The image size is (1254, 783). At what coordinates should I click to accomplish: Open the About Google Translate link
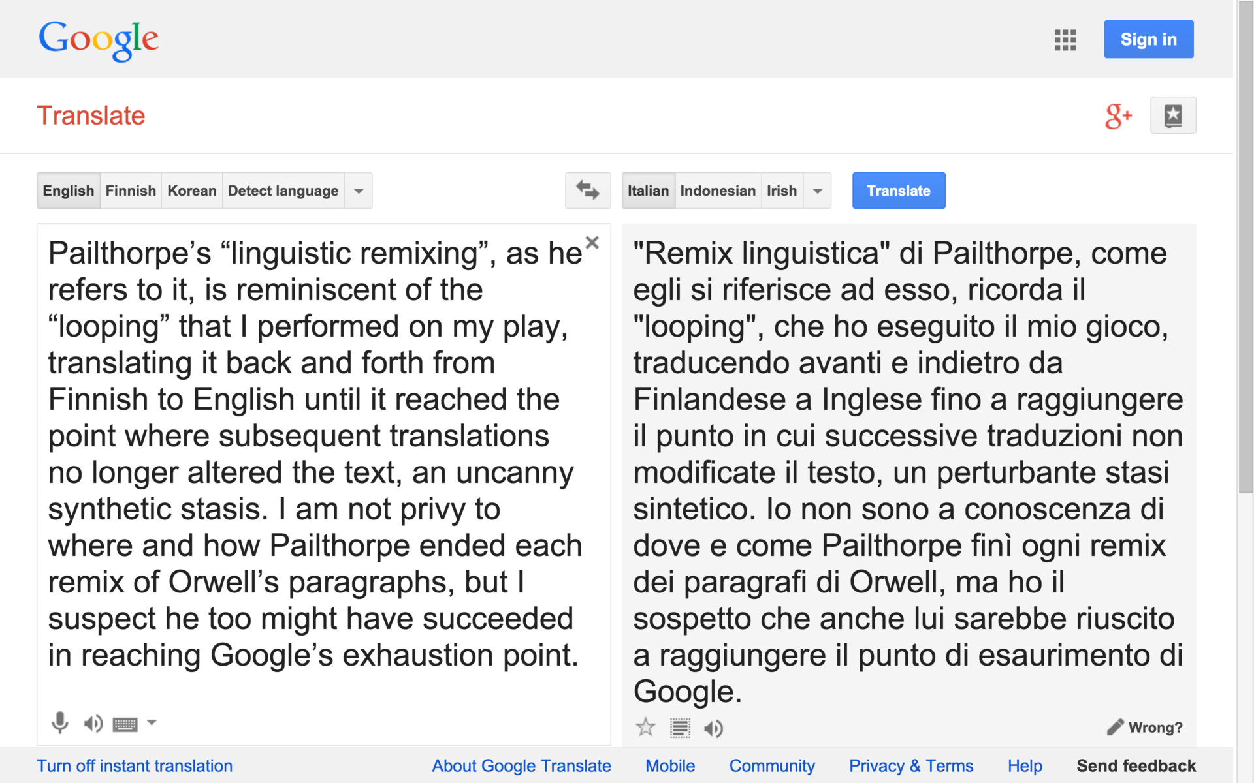(521, 766)
